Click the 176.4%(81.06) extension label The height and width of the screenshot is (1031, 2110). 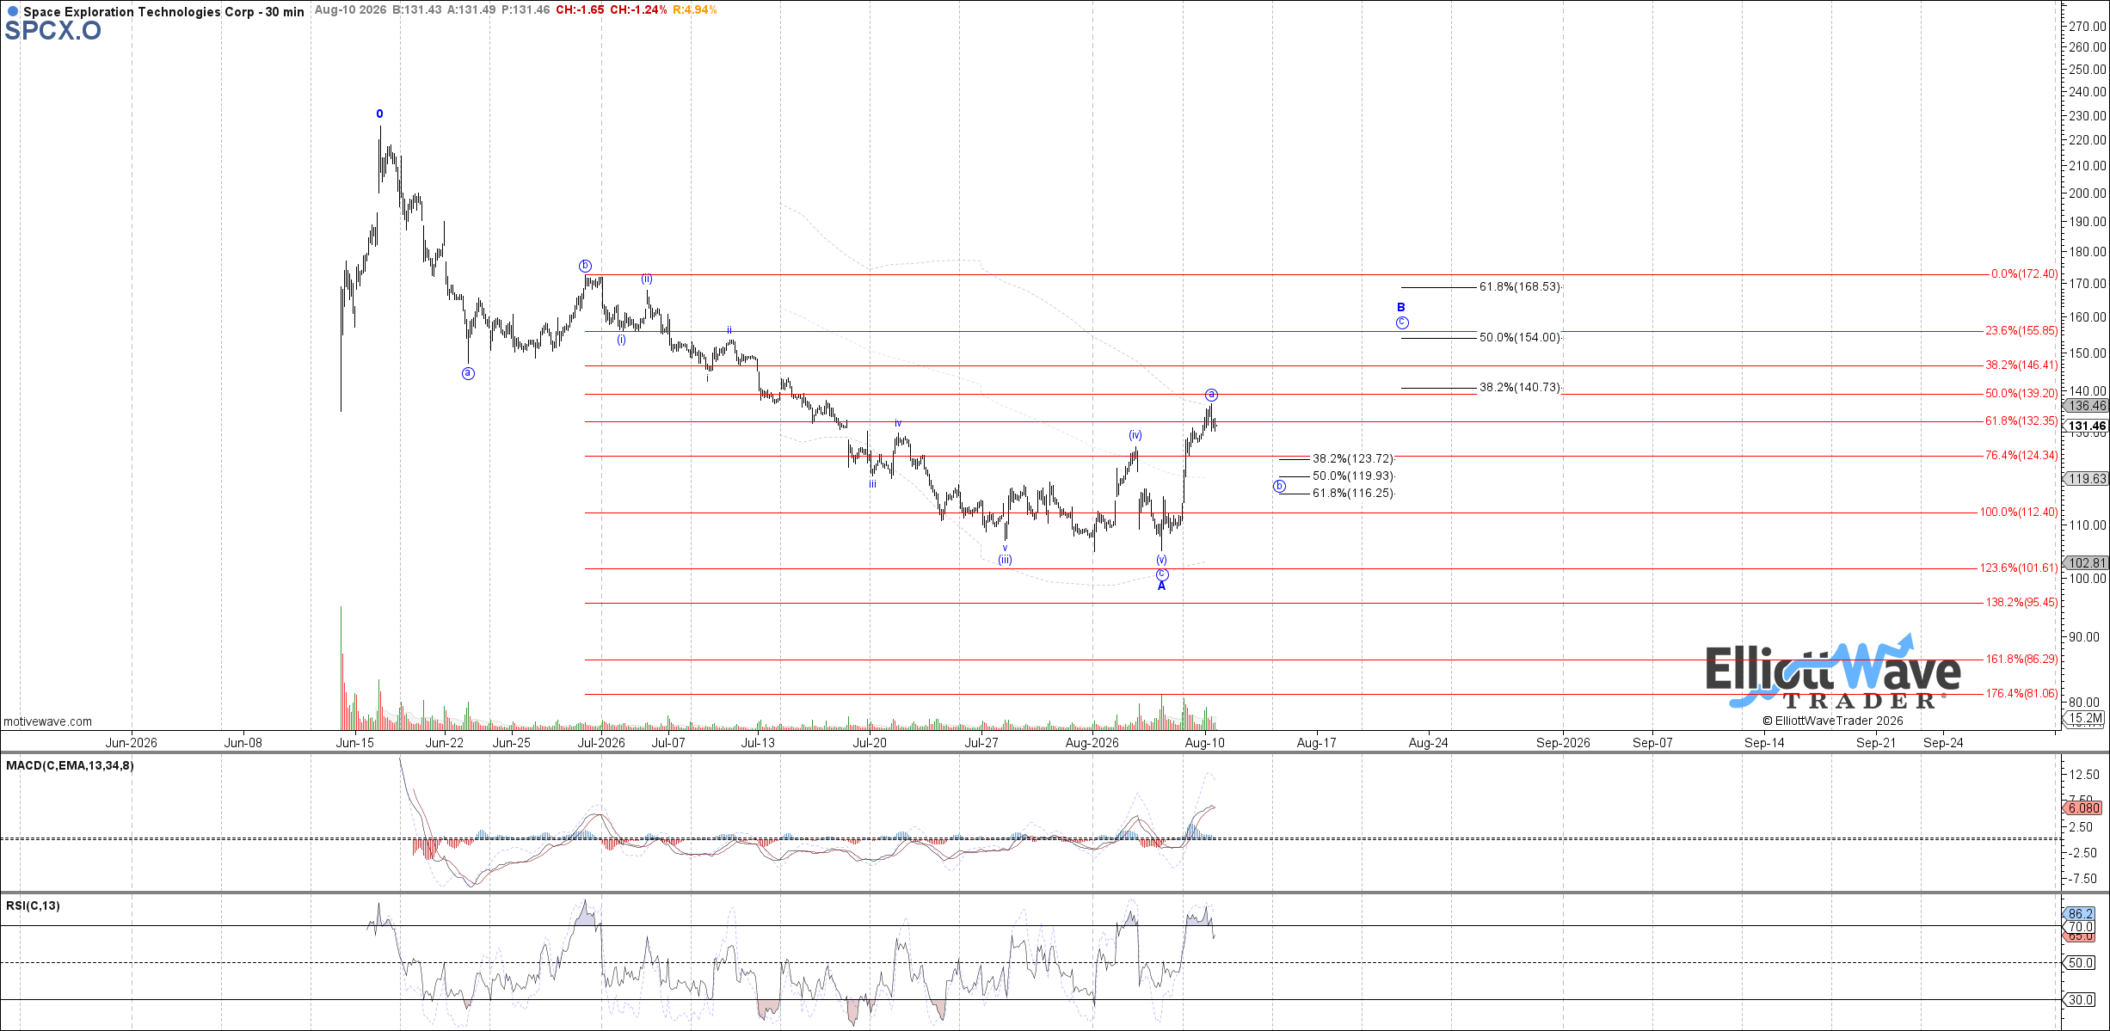[2021, 694]
